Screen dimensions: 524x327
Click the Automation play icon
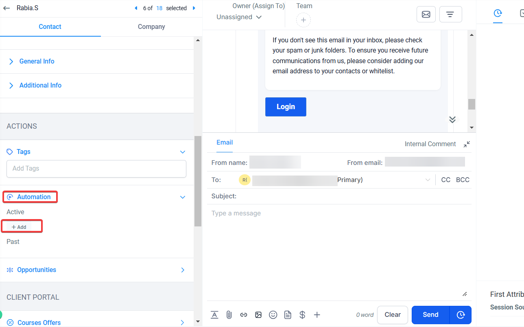pos(10,197)
